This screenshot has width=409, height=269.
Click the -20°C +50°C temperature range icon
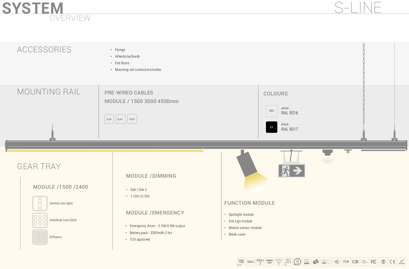point(288,261)
